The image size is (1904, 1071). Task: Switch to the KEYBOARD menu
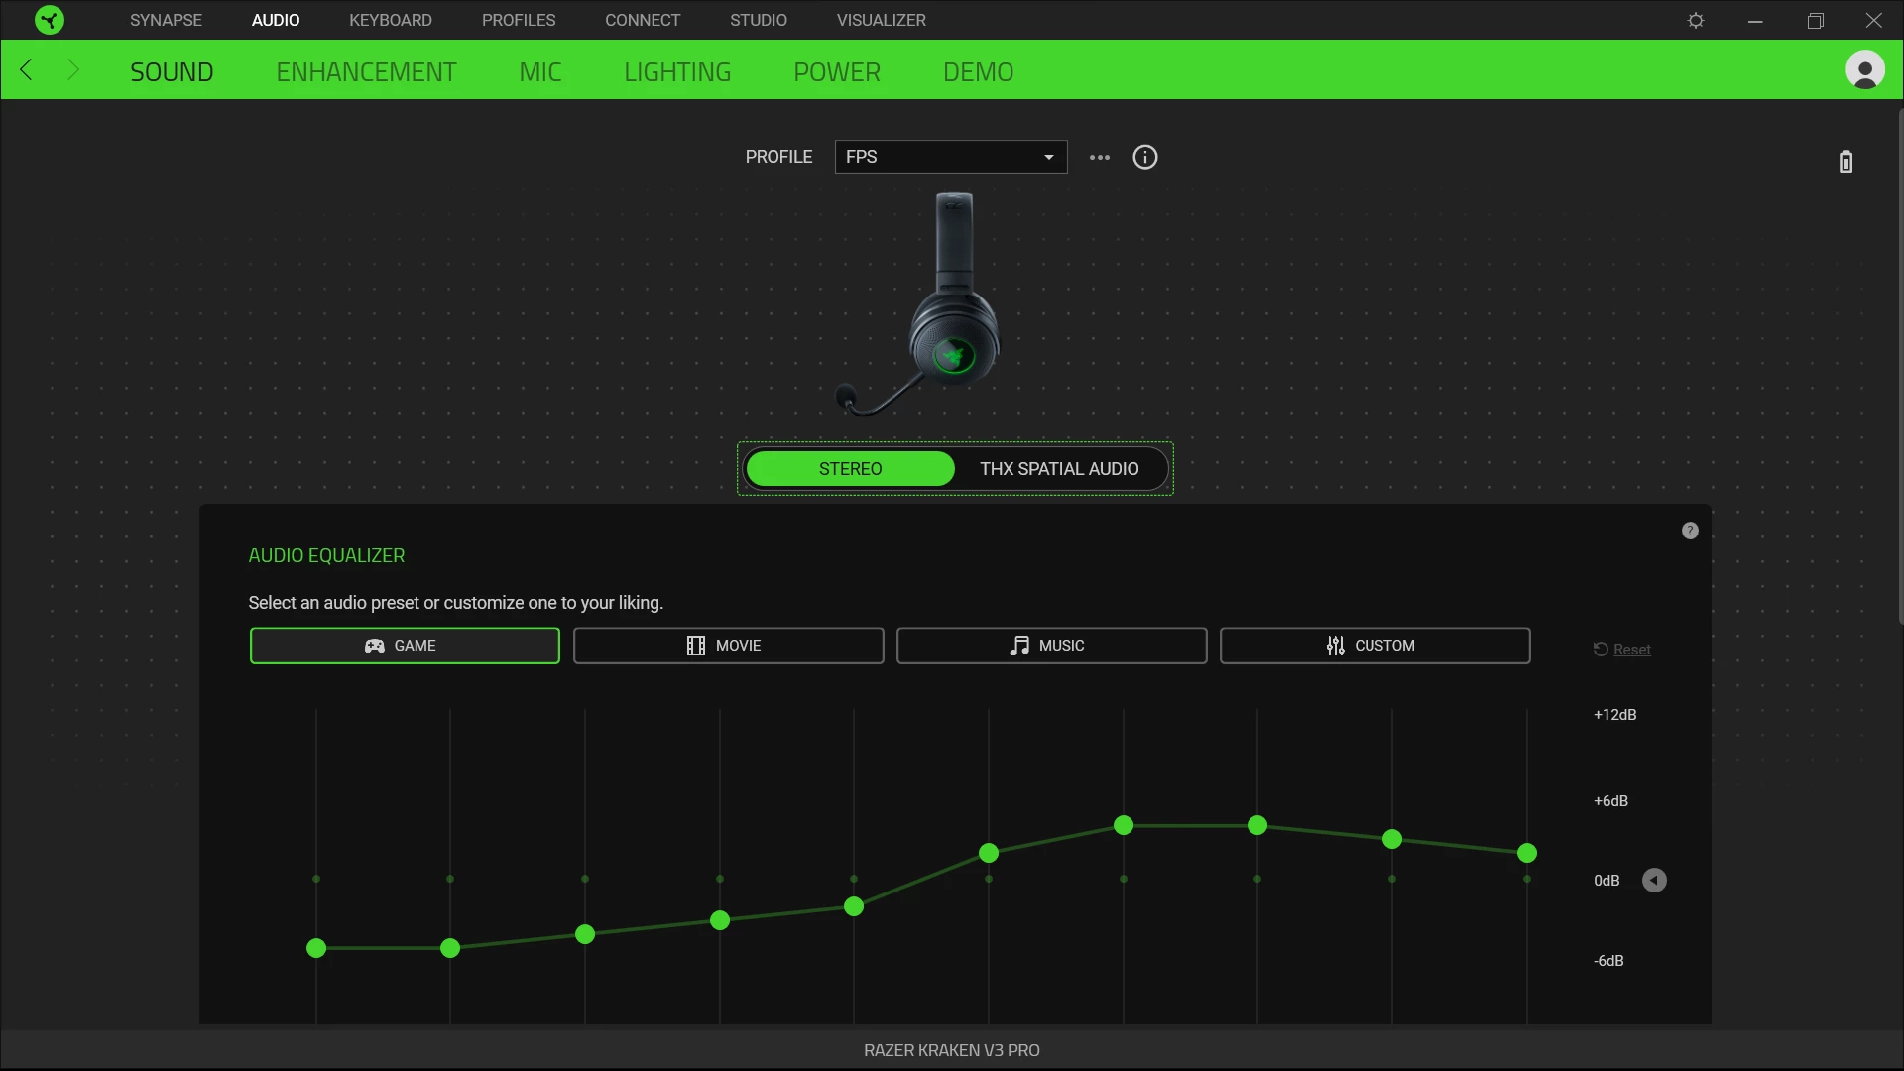coord(390,20)
